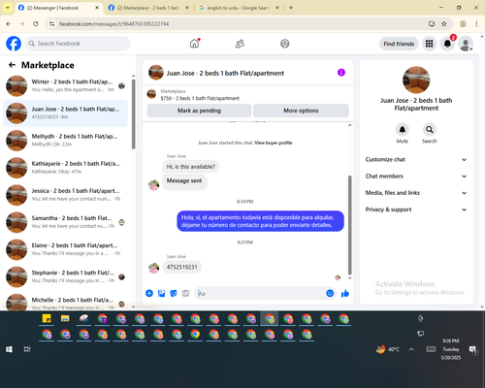485x388 pixels.
Task: Open more actions plus icon in composer
Action: [x=149, y=293]
